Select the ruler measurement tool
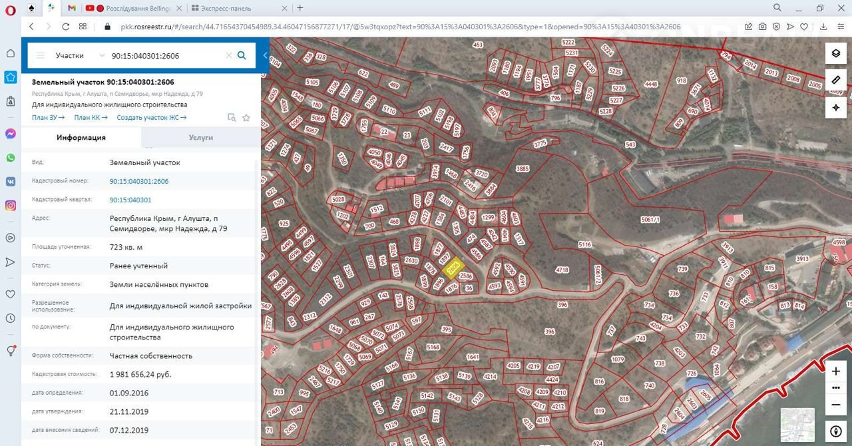The image size is (852, 446). pos(836,81)
